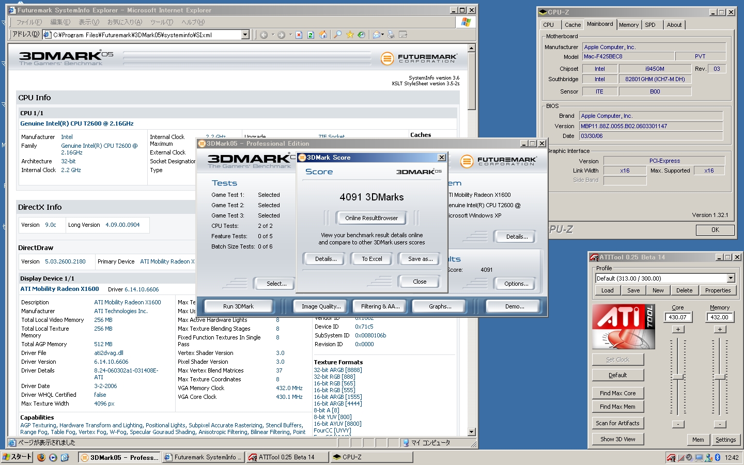Click the Graphs... button in 3DMark05
The width and height of the screenshot is (744, 465).
click(x=440, y=306)
